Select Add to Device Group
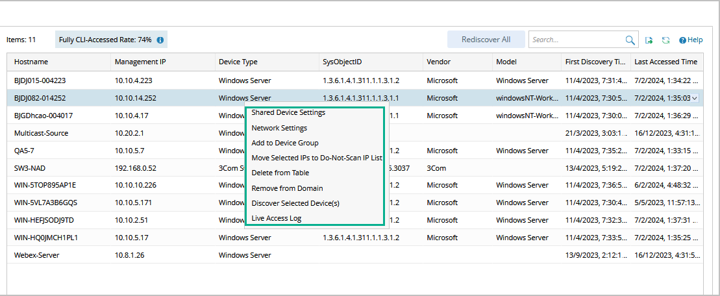This screenshot has width=720, height=296. tap(285, 143)
